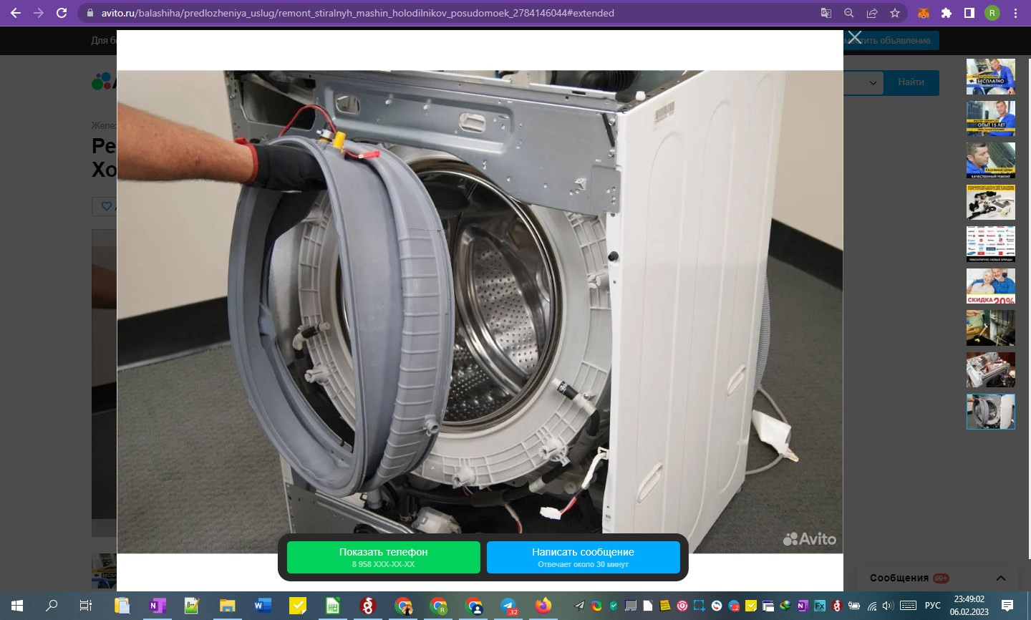The height and width of the screenshot is (620, 1031).
Task: Open the MetaMask fox extension
Action: tap(924, 13)
